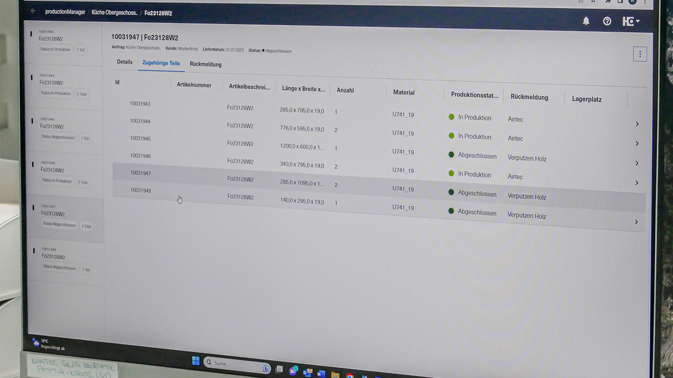Open the Task View taskbar icon

click(279, 369)
